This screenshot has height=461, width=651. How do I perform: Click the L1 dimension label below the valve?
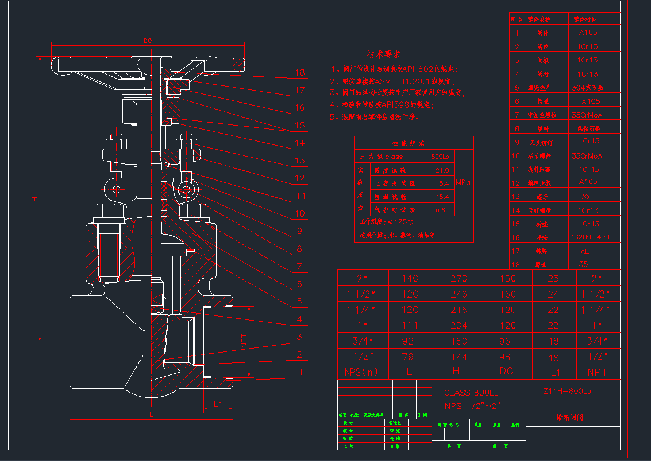pos(218,404)
